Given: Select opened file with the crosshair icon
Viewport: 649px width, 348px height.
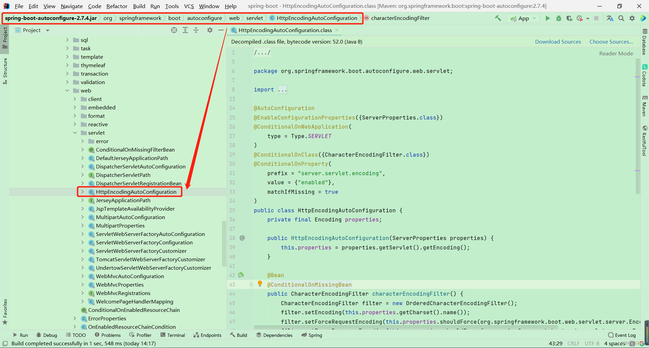Looking at the screenshot, I should point(174,30).
